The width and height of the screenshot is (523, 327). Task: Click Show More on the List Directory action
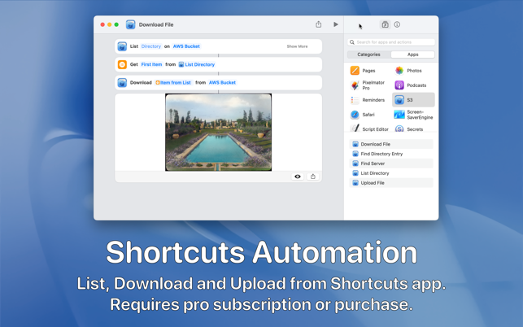coord(297,46)
